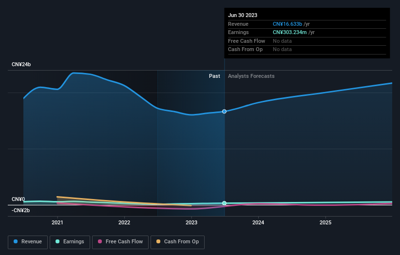Click the pink Free Cash Flow legend dot
The width and height of the screenshot is (400, 255).
[x=100, y=241]
